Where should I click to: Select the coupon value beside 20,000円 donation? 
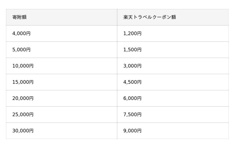point(132,98)
